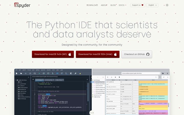The height and width of the screenshot is (115, 184).
Task: Open the Debug menu in Spyder screenshot
Action: [x=38, y=70]
